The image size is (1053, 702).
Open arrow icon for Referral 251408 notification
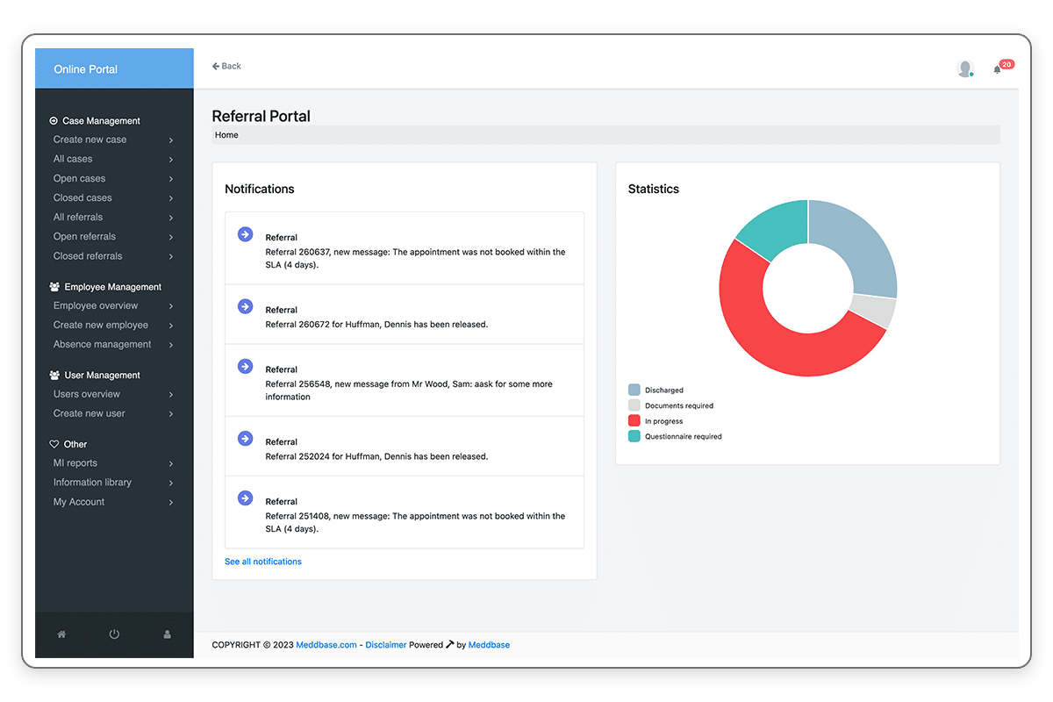point(246,498)
